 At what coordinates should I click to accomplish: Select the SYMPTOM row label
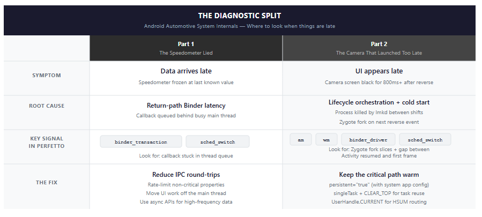pyautogui.click(x=47, y=76)
